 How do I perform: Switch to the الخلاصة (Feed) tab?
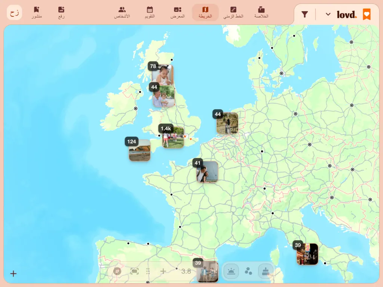coord(261,12)
